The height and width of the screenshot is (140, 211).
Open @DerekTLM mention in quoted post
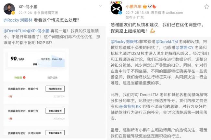pyautogui.click(x=15, y=31)
